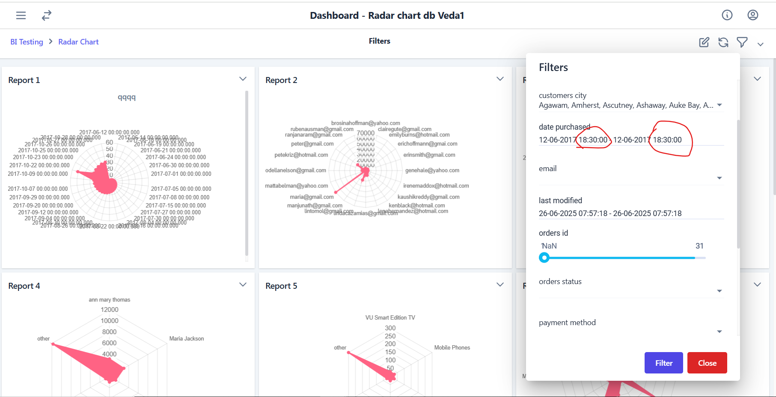
Task: Go to BI Testing breadcrumb
Action: click(27, 42)
